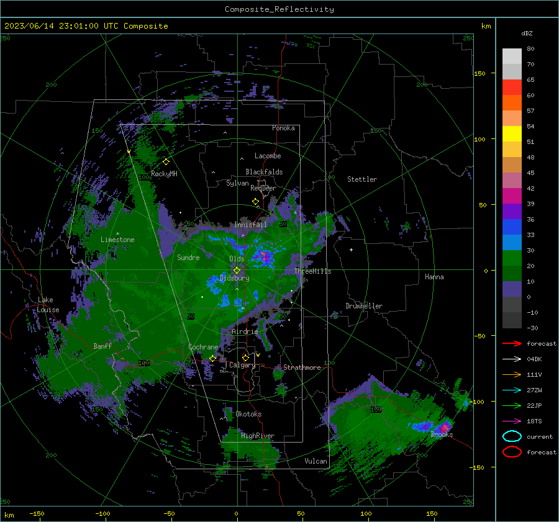Click the red forecast arrow in legend
Screen dimensions: 559x522
pyautogui.click(x=512, y=343)
